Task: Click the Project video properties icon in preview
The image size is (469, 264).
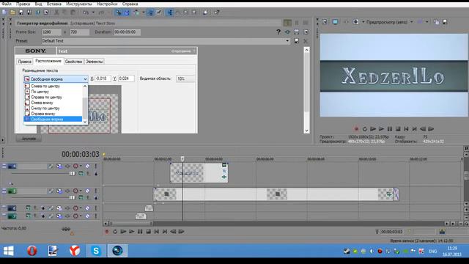Action: tap(325, 22)
